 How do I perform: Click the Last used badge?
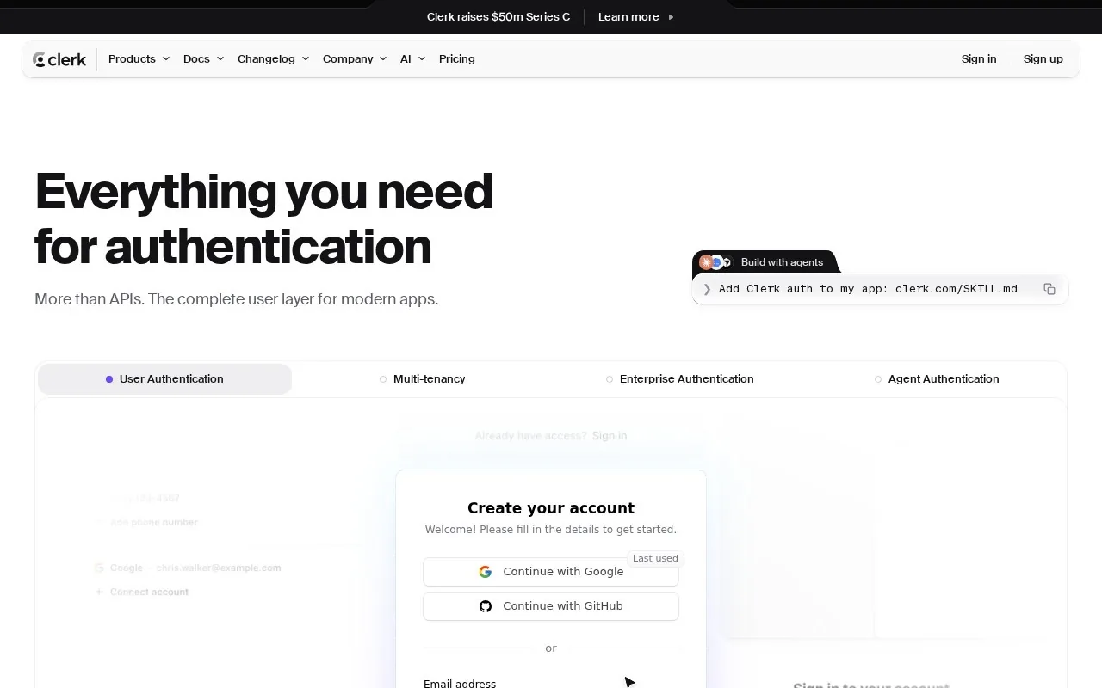(x=655, y=558)
